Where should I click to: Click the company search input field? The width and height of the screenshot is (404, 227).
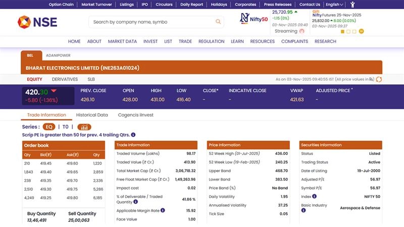(151, 22)
